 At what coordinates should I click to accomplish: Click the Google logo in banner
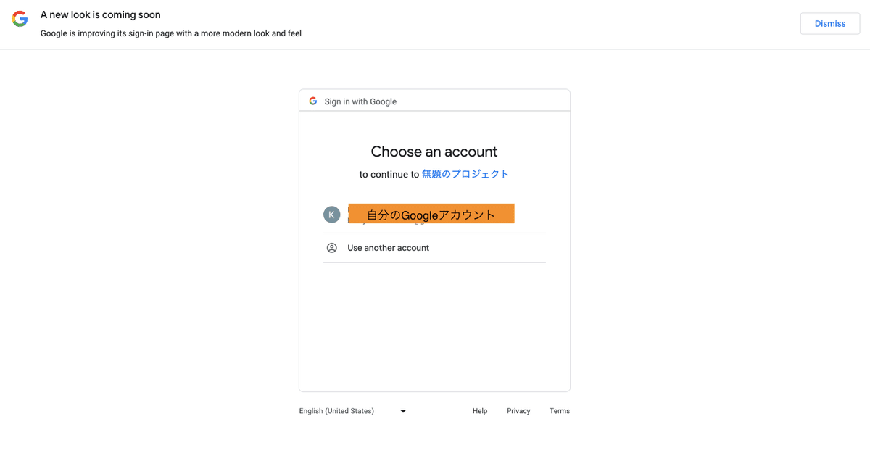pos(20,19)
